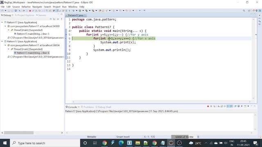Toggle Show Console on output change
Image resolution: width=262 pixels, height=147 pixels.
pyautogui.click(x=228, y=106)
